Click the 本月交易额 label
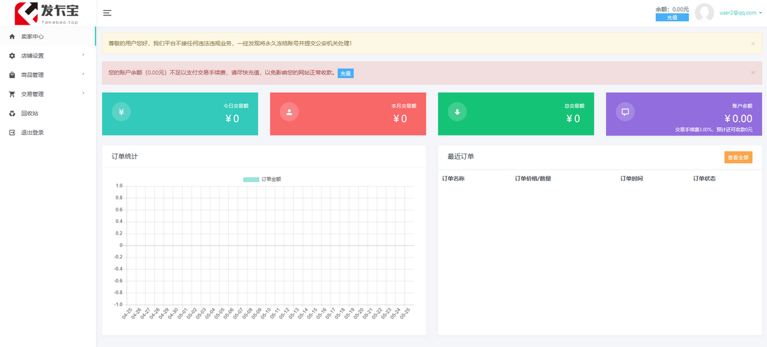This screenshot has width=767, height=347. 404,105
